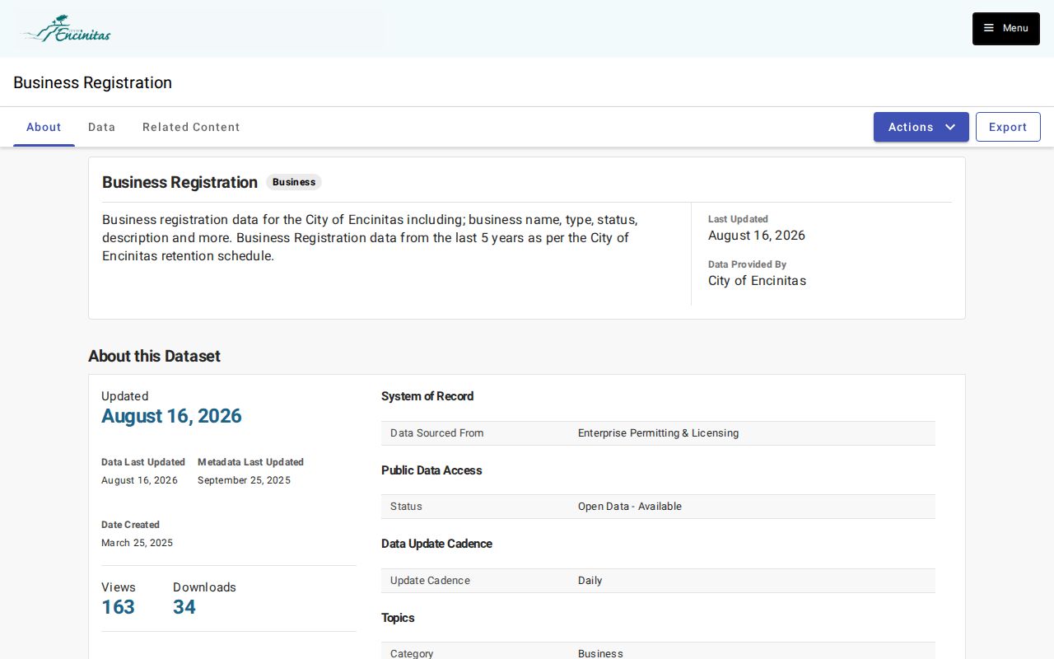Click the 'Topics' section heading

click(x=398, y=618)
